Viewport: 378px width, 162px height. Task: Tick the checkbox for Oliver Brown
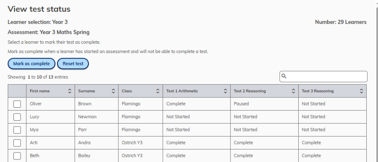click(x=17, y=104)
